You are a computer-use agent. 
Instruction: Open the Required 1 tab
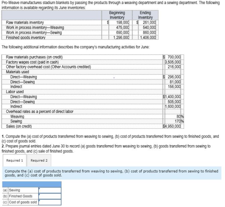click(14, 160)
